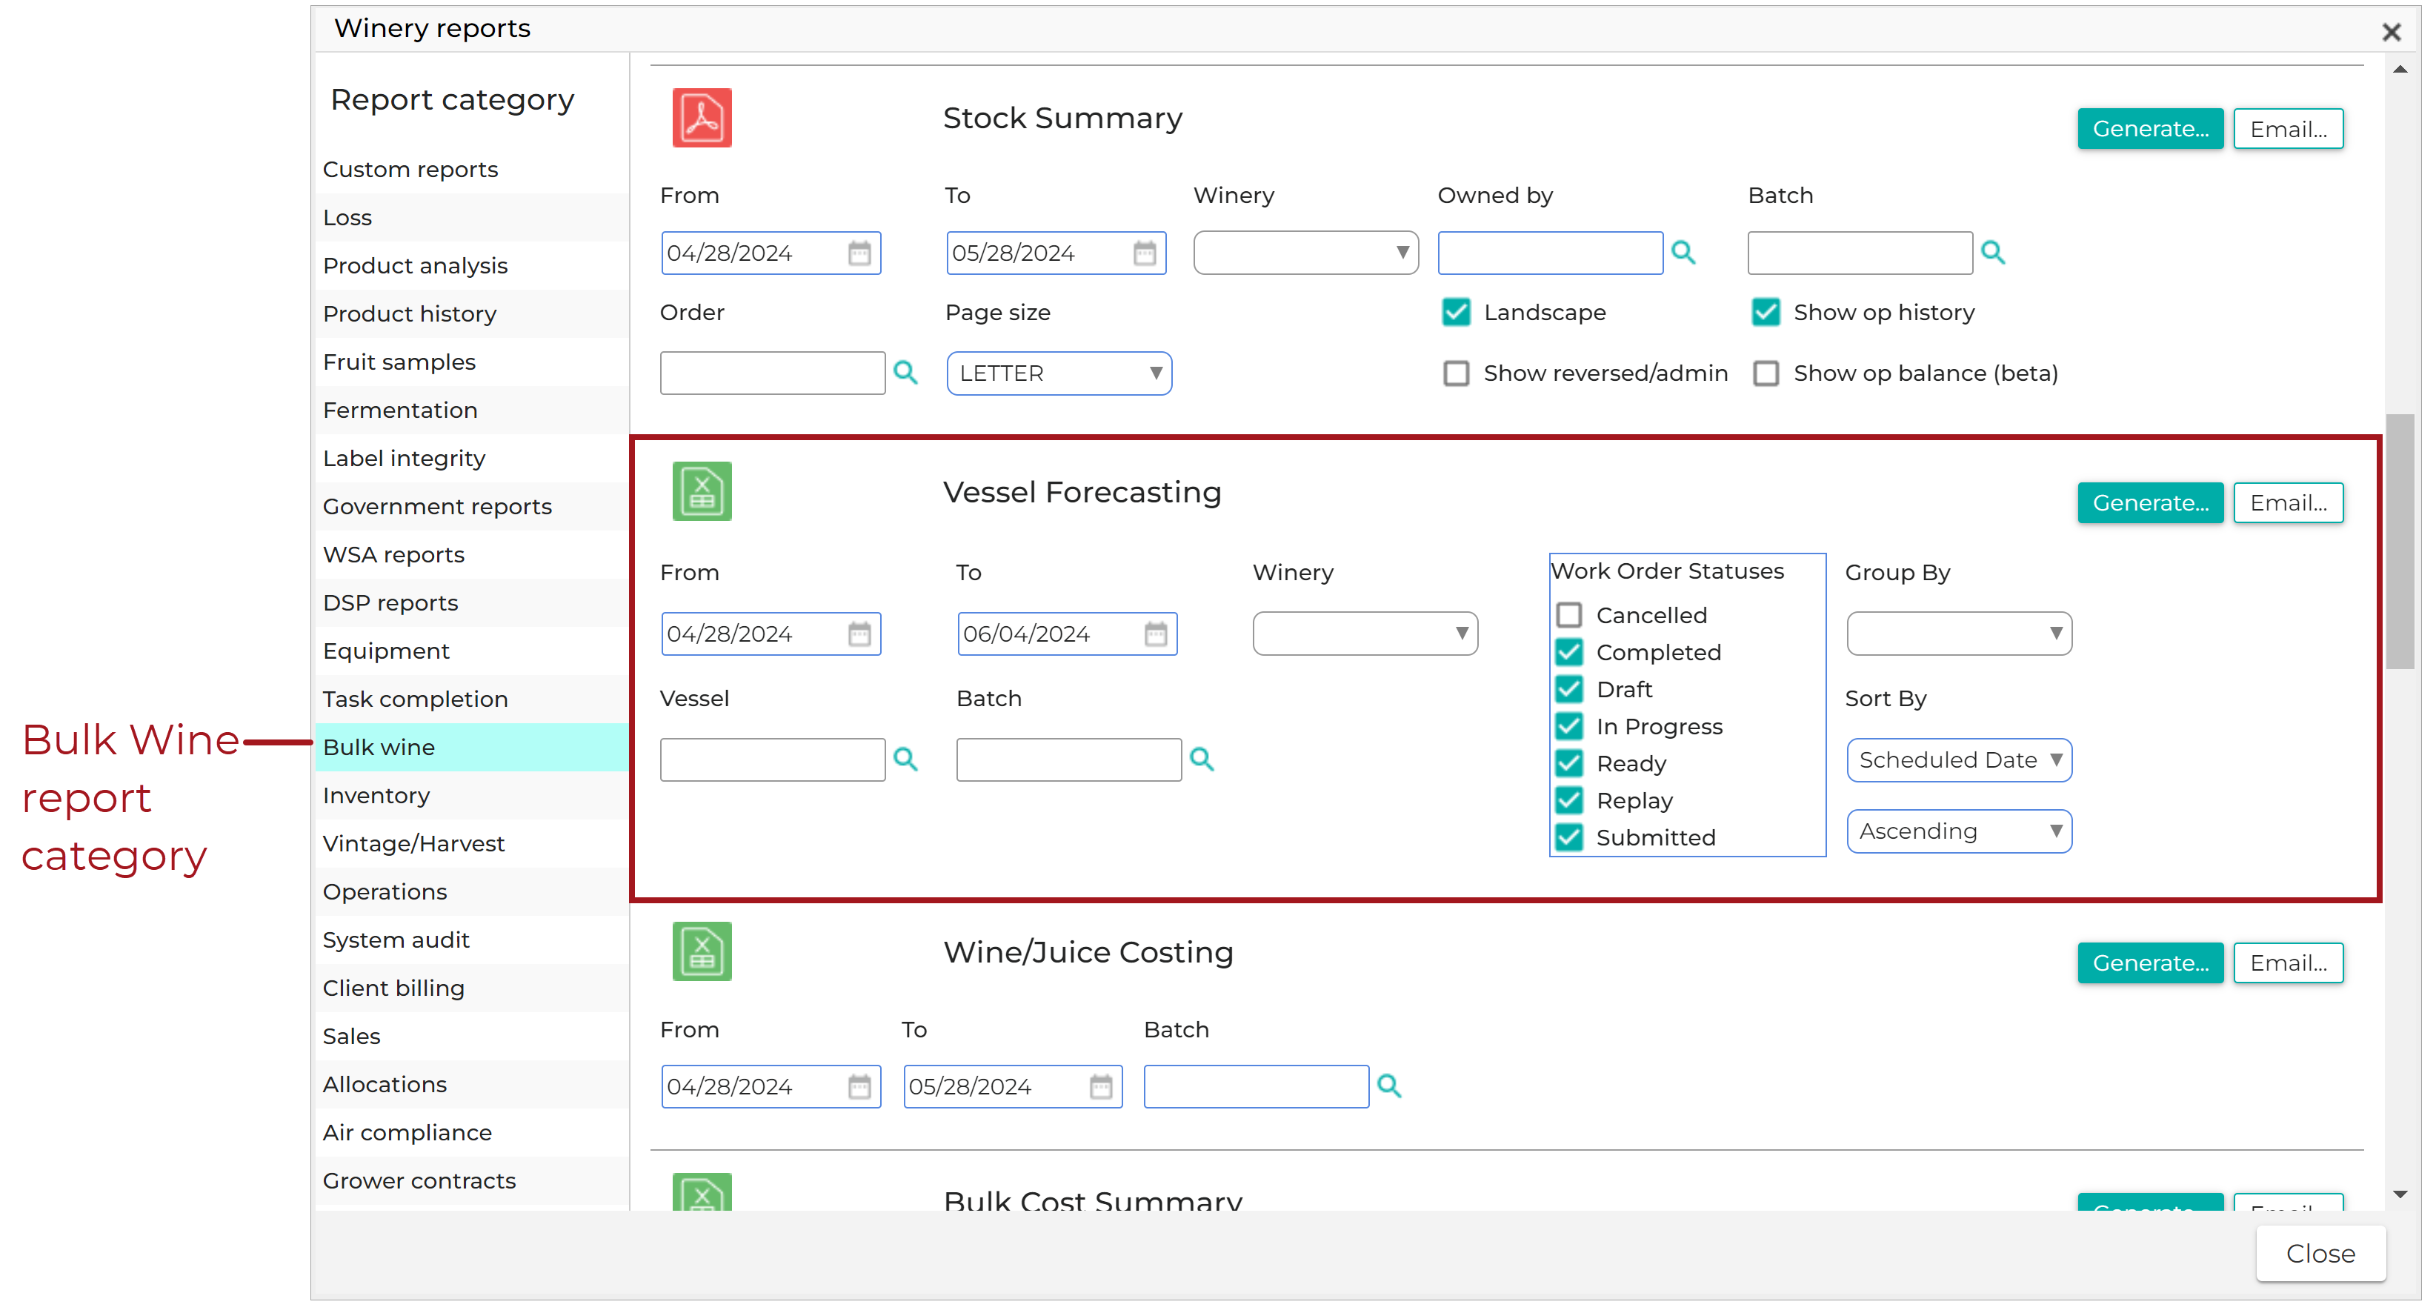This screenshot has height=1313, width=2436.
Task: Click Vessel Forecasting To date field 06/04/2024
Action: [1068, 634]
